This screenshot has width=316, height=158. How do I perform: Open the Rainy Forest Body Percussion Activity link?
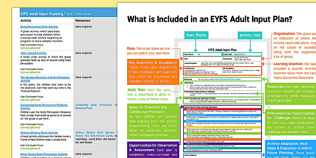[x=44, y=154]
